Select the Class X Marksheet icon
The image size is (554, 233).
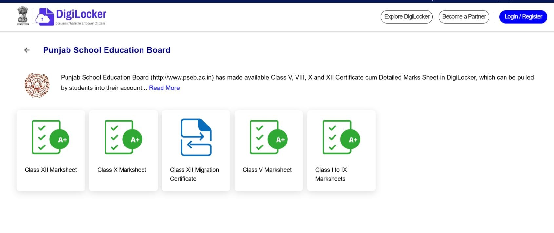124,137
